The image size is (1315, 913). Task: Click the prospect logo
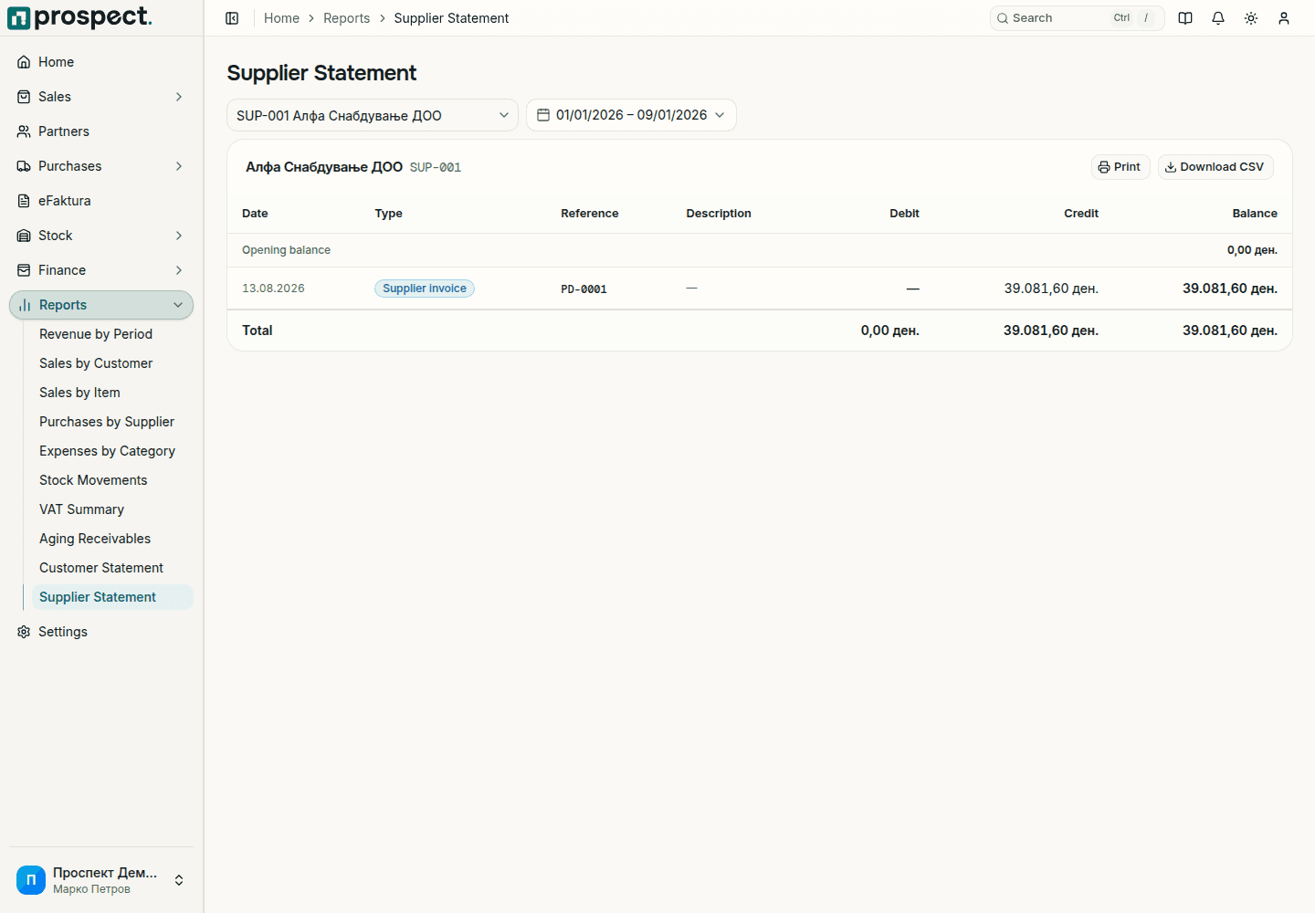click(79, 17)
